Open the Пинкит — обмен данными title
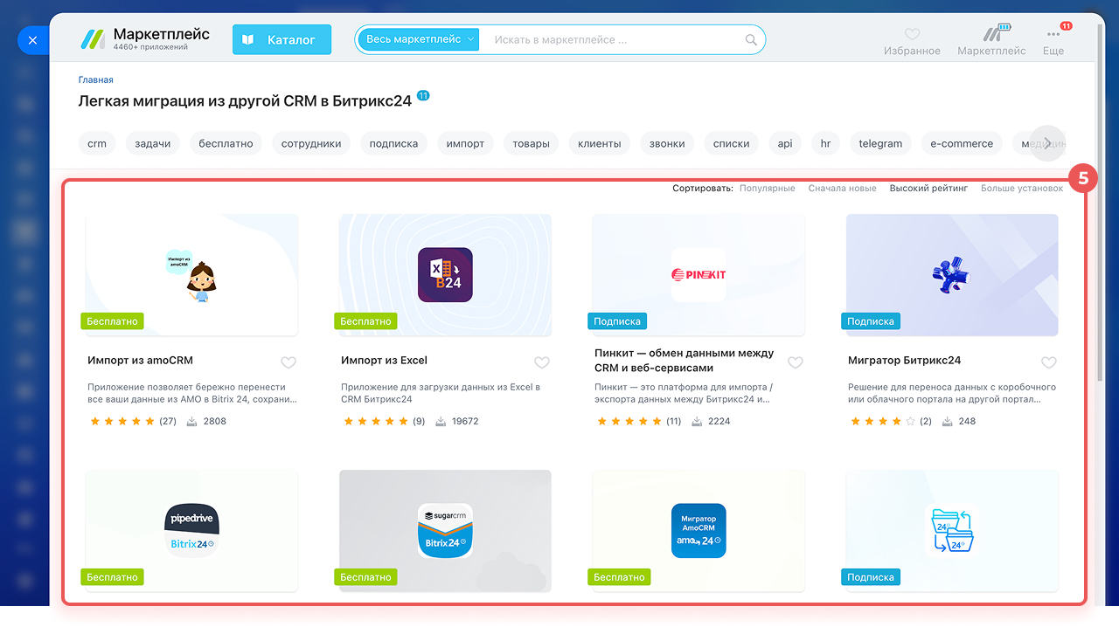 tap(685, 361)
